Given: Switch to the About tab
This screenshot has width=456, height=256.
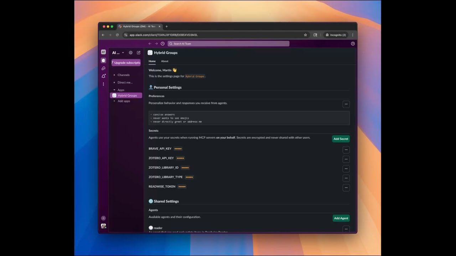Looking at the screenshot, I should pyautogui.click(x=165, y=61).
